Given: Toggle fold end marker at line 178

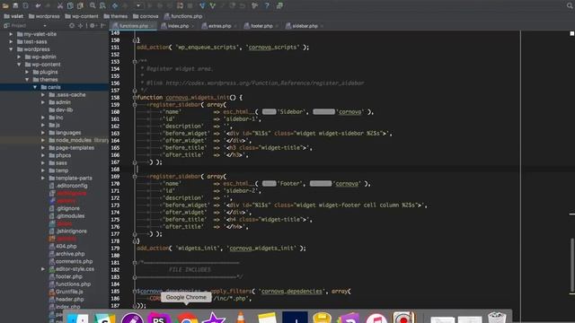Looking at the screenshot, I should pos(135,241).
